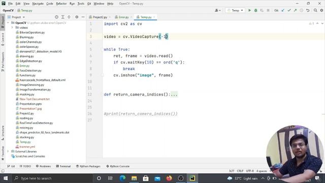Open Firefox from taskbar
Viewport: 325px width, 183px height.
click(169, 178)
